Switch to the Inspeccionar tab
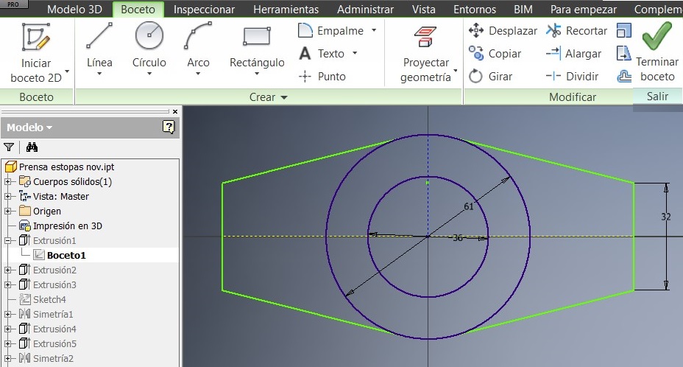The image size is (683, 367). (204, 9)
